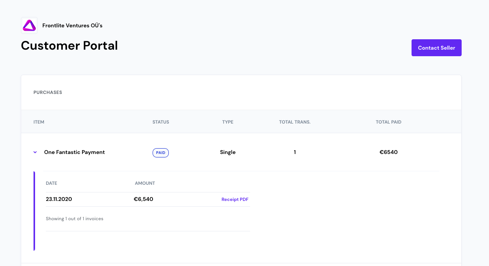Select the One Fantastic Payment item name

pos(74,152)
